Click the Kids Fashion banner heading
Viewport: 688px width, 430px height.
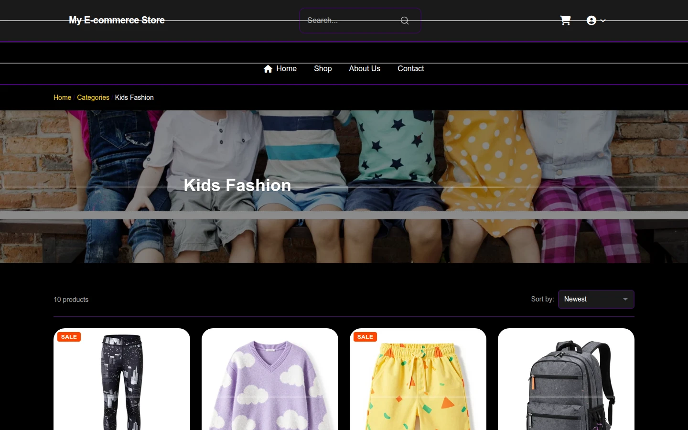coord(237,185)
